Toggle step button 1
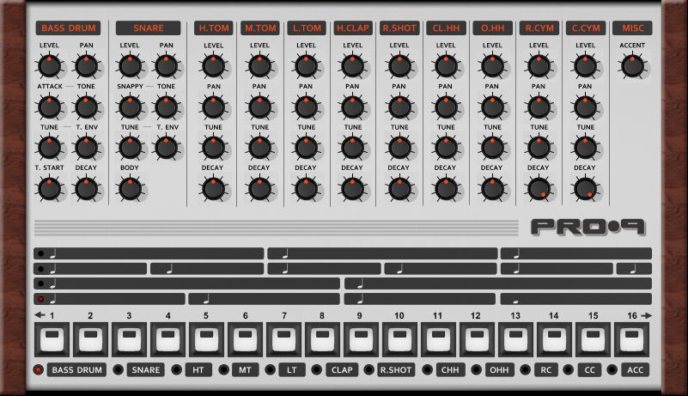 pos(52,339)
